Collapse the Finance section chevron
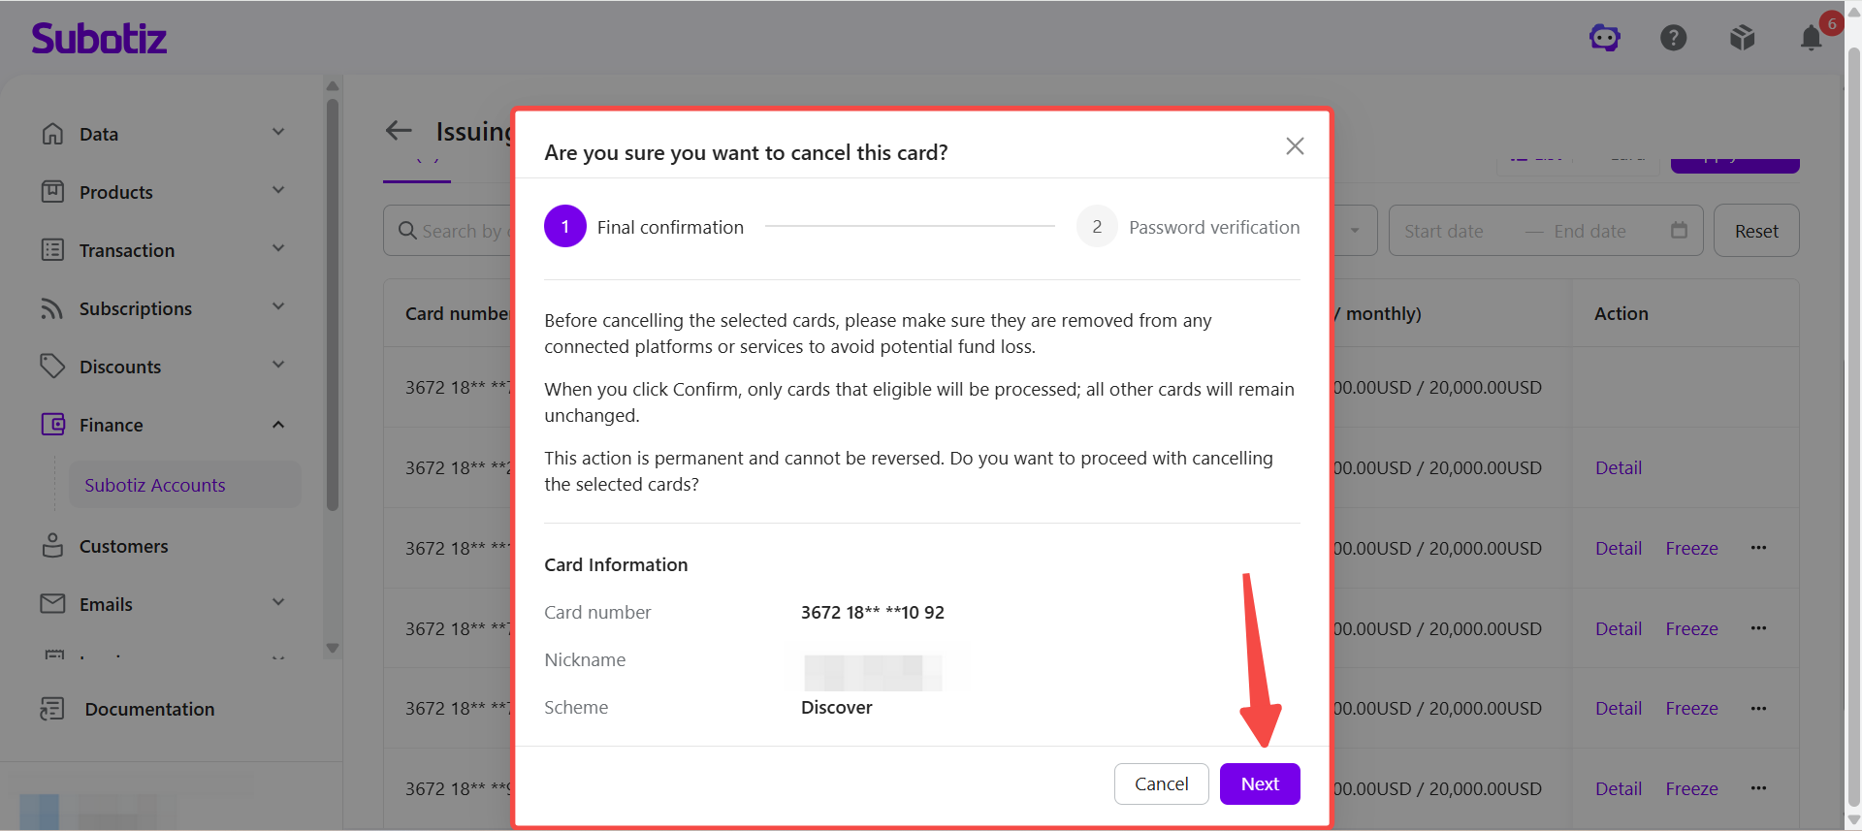The width and height of the screenshot is (1862, 831). click(x=278, y=425)
